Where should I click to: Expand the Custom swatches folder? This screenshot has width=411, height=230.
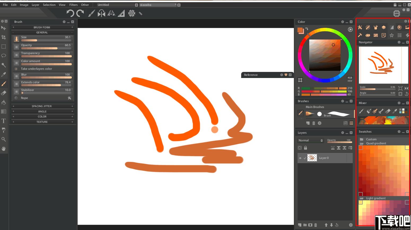pyautogui.click(x=362, y=139)
